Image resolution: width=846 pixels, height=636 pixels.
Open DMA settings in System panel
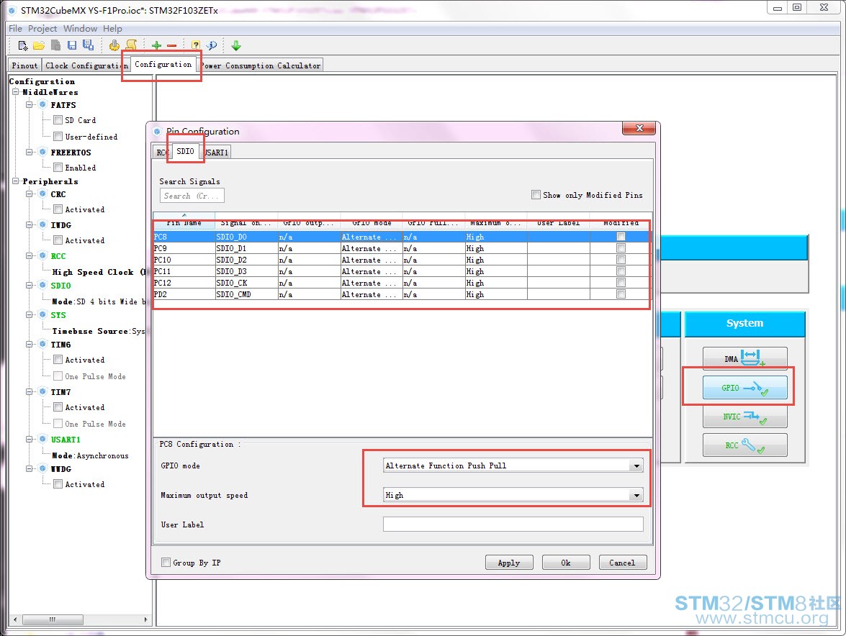[744, 358]
